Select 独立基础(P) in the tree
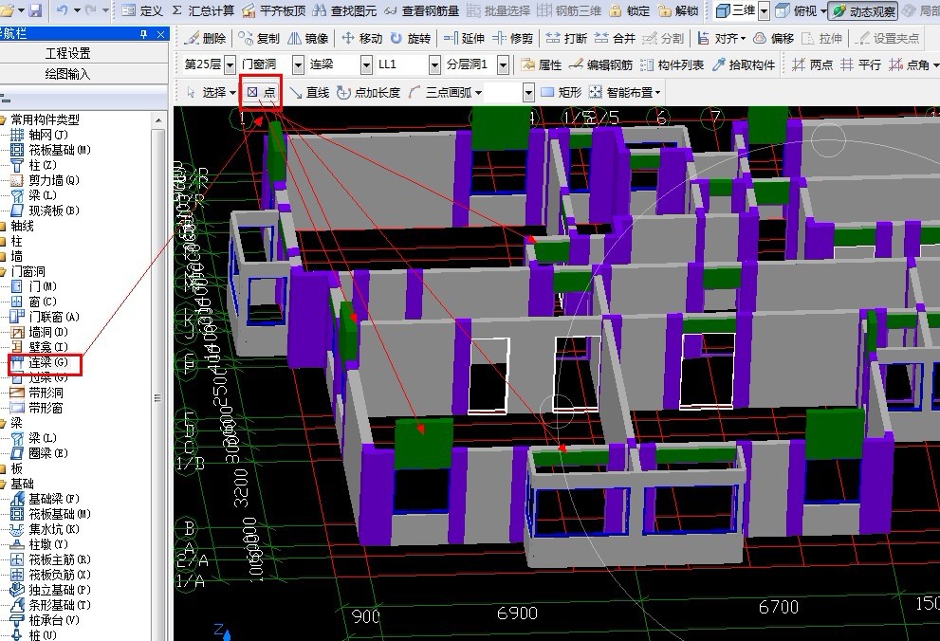Image resolution: width=940 pixels, height=641 pixels. tap(50, 590)
